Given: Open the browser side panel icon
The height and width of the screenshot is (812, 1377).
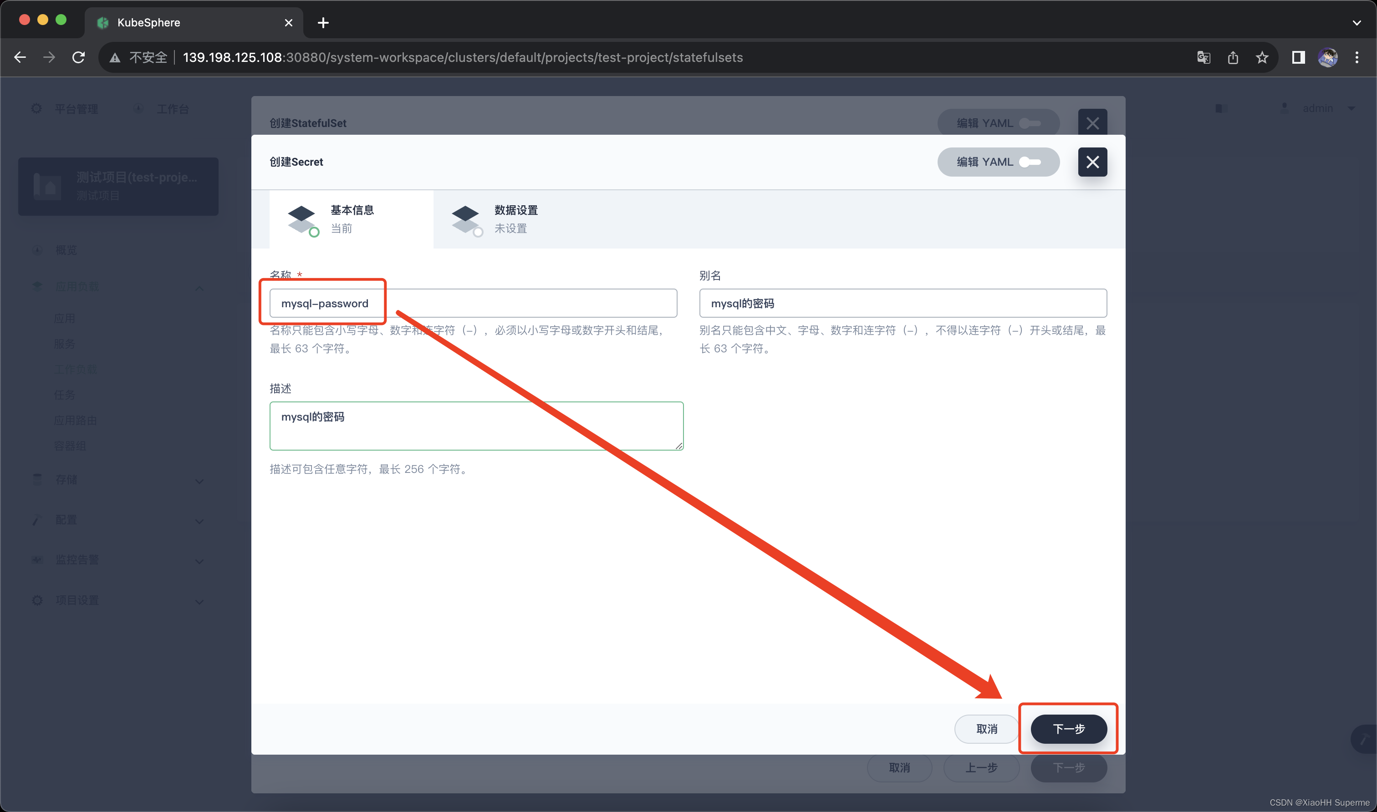Looking at the screenshot, I should (x=1298, y=57).
